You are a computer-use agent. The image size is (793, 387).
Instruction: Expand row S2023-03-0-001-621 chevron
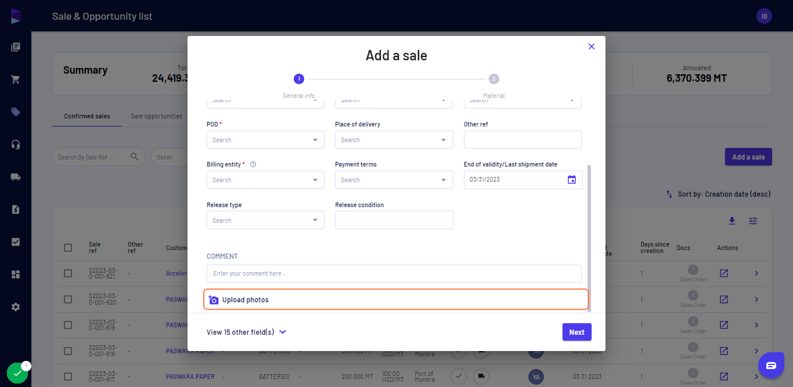coord(756,273)
